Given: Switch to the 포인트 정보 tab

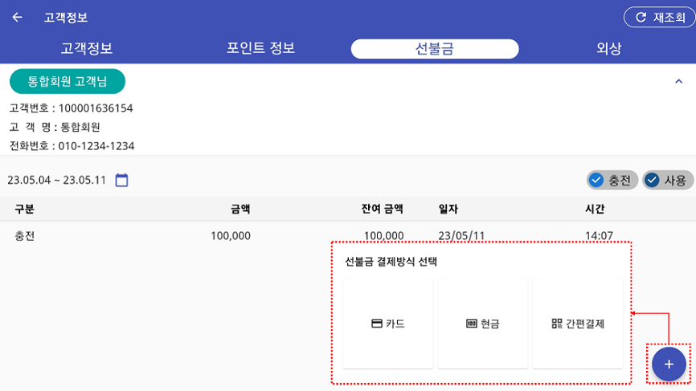Looking at the screenshot, I should tap(260, 48).
